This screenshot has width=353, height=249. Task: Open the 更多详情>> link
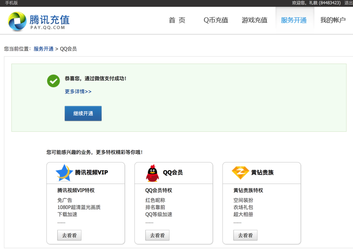click(x=78, y=91)
